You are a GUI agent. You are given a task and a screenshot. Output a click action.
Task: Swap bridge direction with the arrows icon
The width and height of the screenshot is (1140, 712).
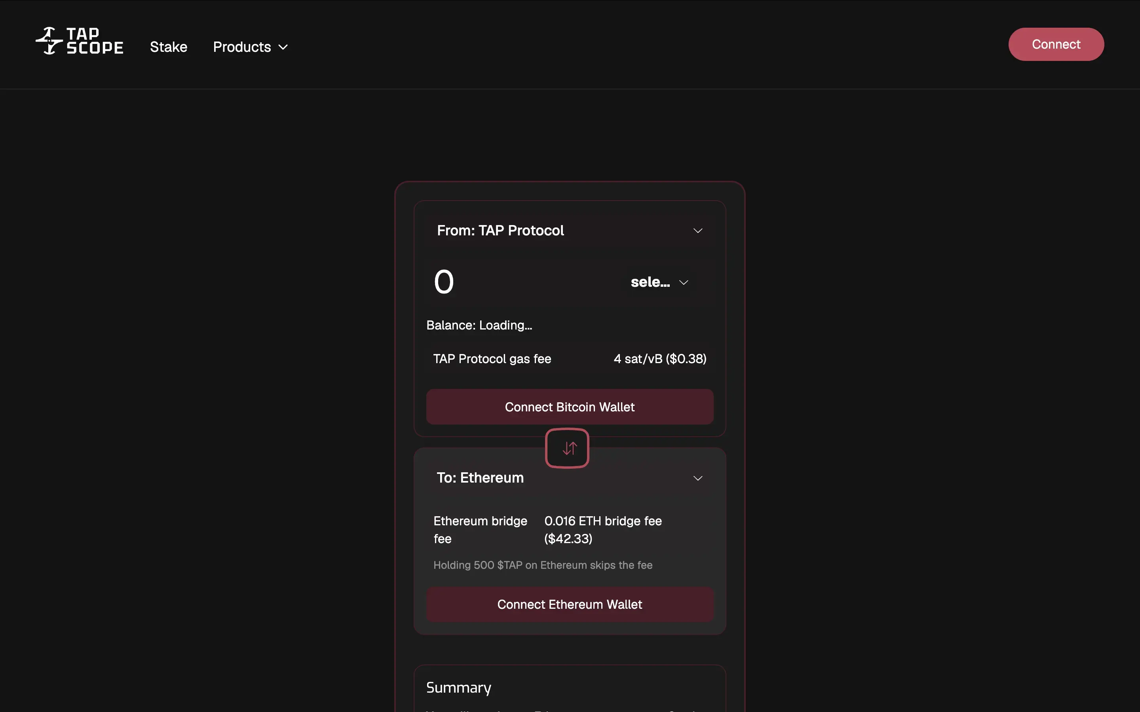(567, 448)
